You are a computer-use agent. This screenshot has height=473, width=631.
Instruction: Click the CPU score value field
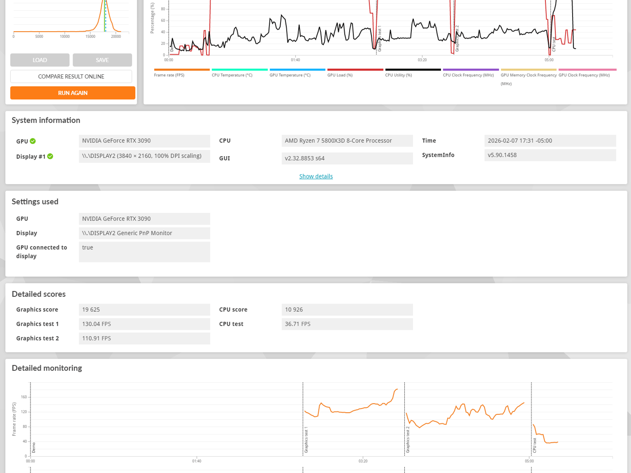click(347, 309)
